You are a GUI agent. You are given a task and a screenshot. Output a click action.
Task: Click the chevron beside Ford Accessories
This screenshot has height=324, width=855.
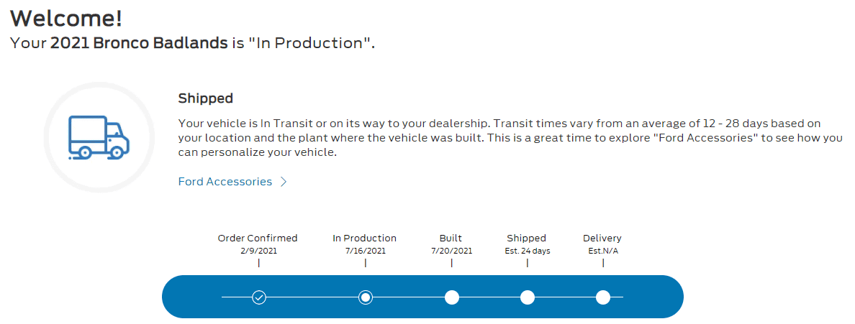(283, 182)
